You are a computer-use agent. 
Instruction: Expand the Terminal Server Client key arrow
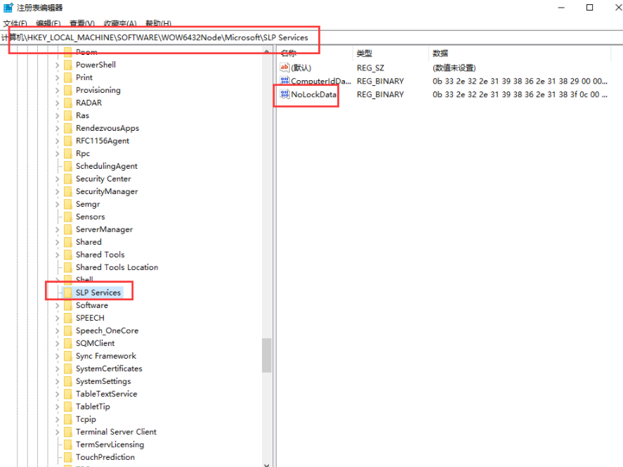coord(57,432)
